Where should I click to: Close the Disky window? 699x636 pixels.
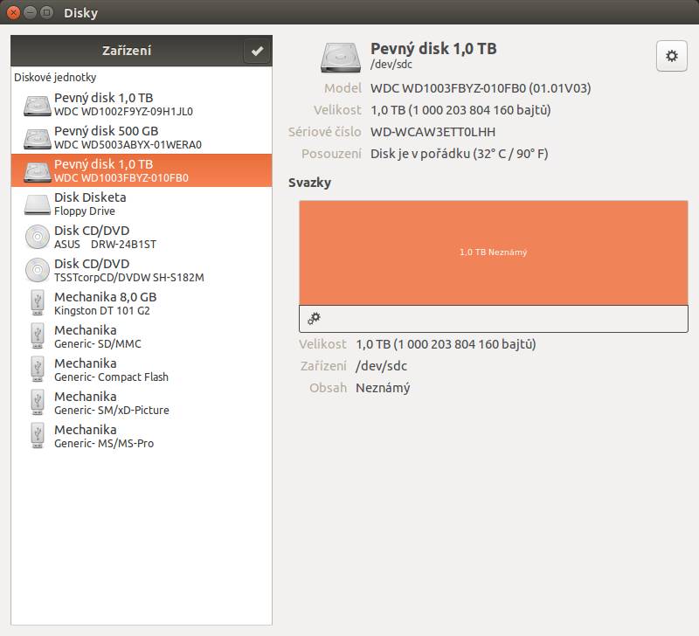(x=13, y=12)
